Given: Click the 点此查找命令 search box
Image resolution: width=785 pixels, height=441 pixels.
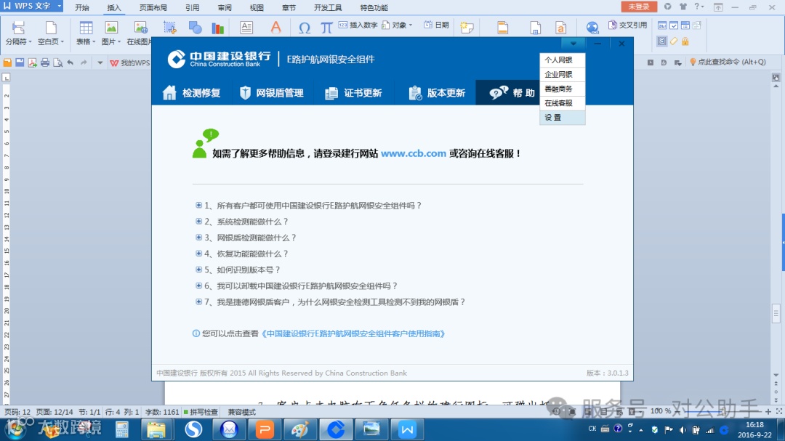Looking at the screenshot, I should 728,62.
